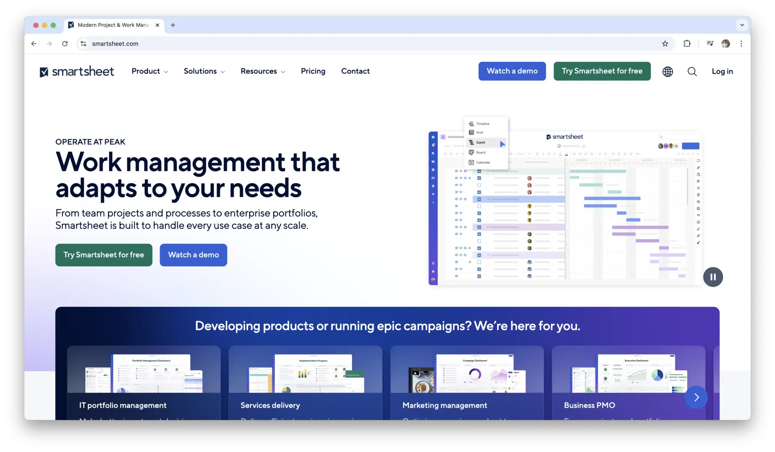Open the Log in link
The image size is (775, 452).
[722, 72]
